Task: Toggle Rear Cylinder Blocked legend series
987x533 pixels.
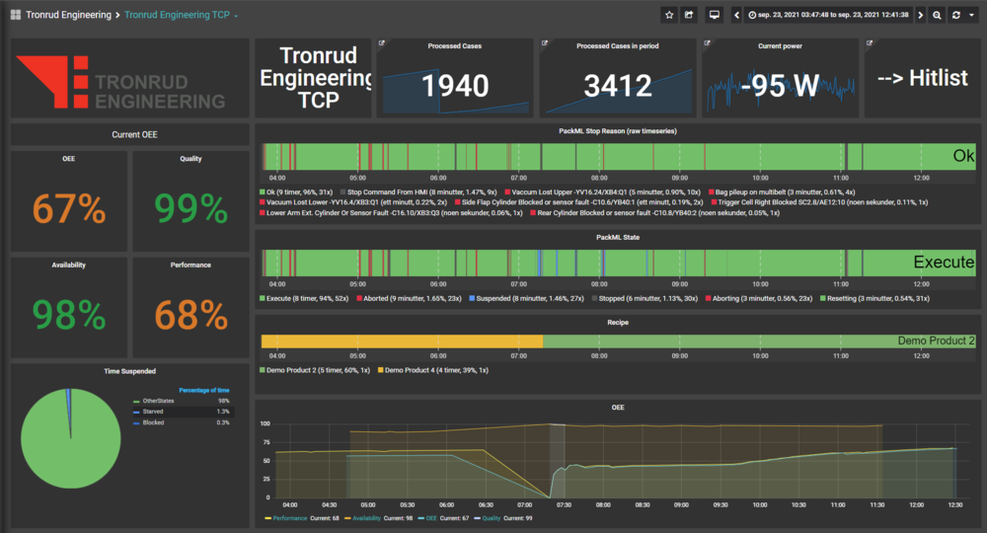Action: pos(654,212)
